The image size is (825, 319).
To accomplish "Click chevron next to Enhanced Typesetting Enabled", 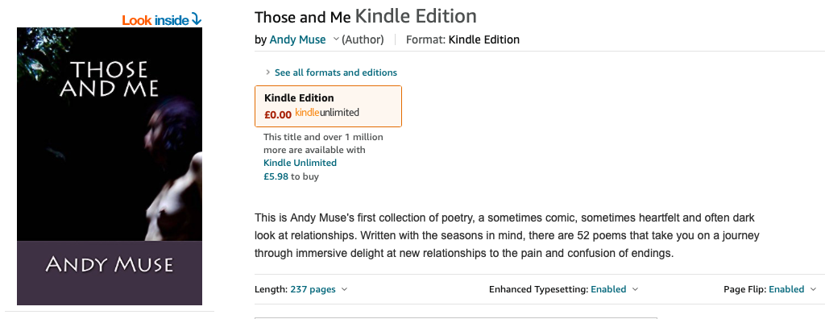I will 635,289.
